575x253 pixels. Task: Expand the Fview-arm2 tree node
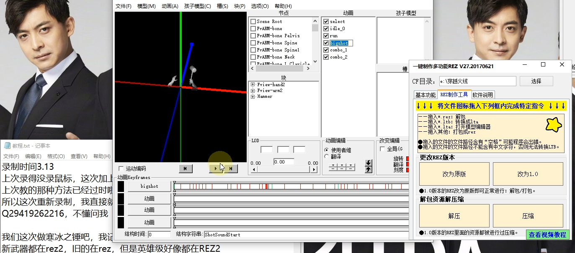coord(253,90)
